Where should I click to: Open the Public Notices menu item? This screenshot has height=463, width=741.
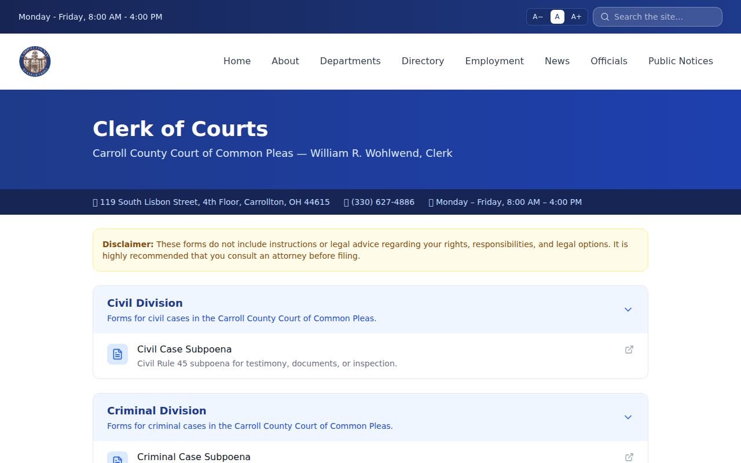coord(681,61)
